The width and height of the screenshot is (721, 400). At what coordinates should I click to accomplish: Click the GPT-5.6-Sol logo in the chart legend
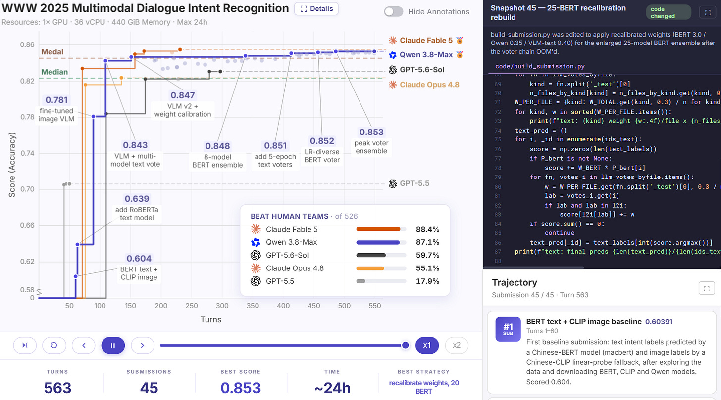[393, 70]
